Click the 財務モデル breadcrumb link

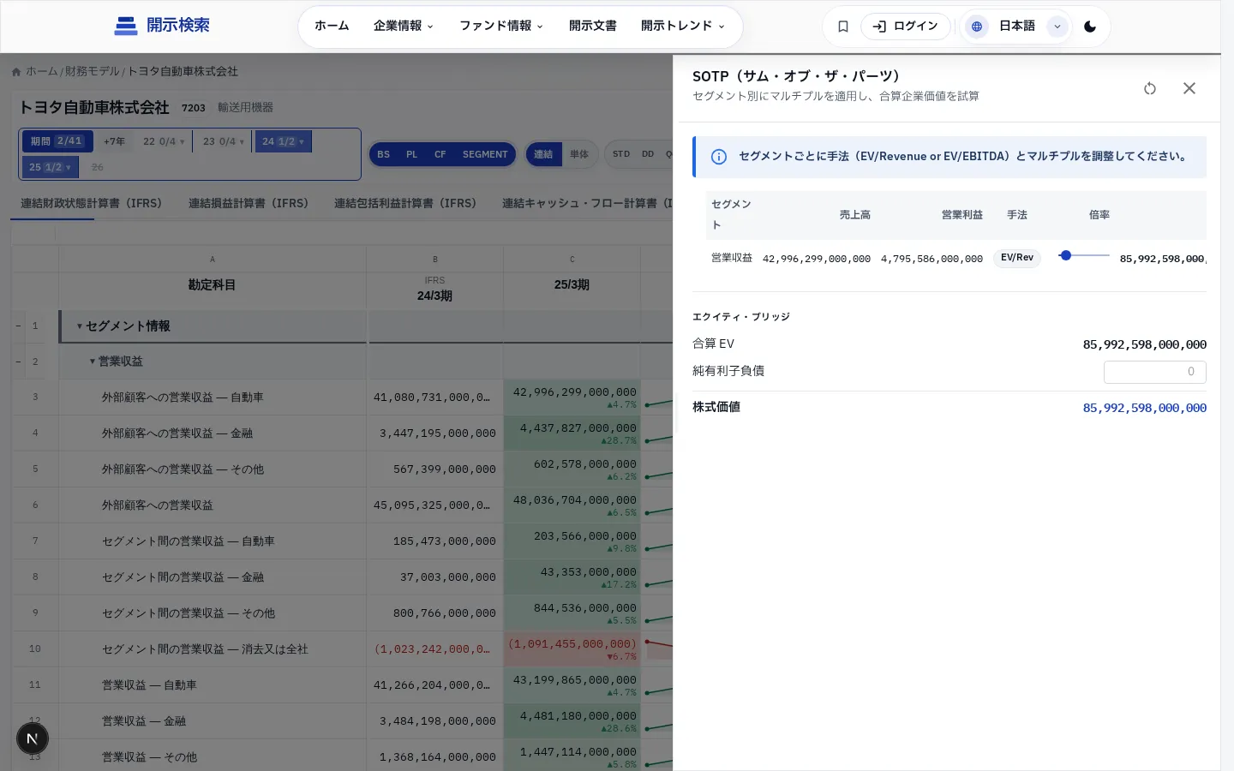(x=93, y=72)
